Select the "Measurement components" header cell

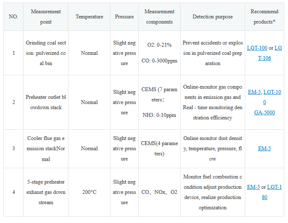(x=159, y=17)
